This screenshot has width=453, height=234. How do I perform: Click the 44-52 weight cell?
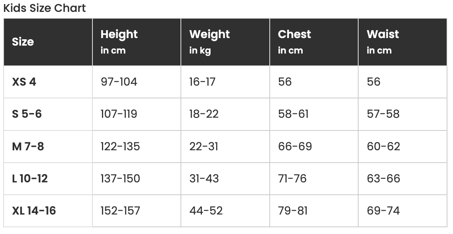pos(206,211)
